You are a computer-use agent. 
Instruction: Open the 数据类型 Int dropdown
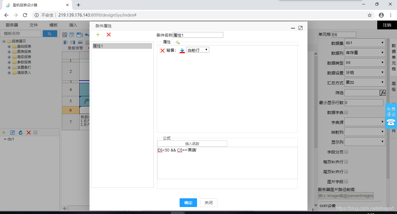click(365, 63)
